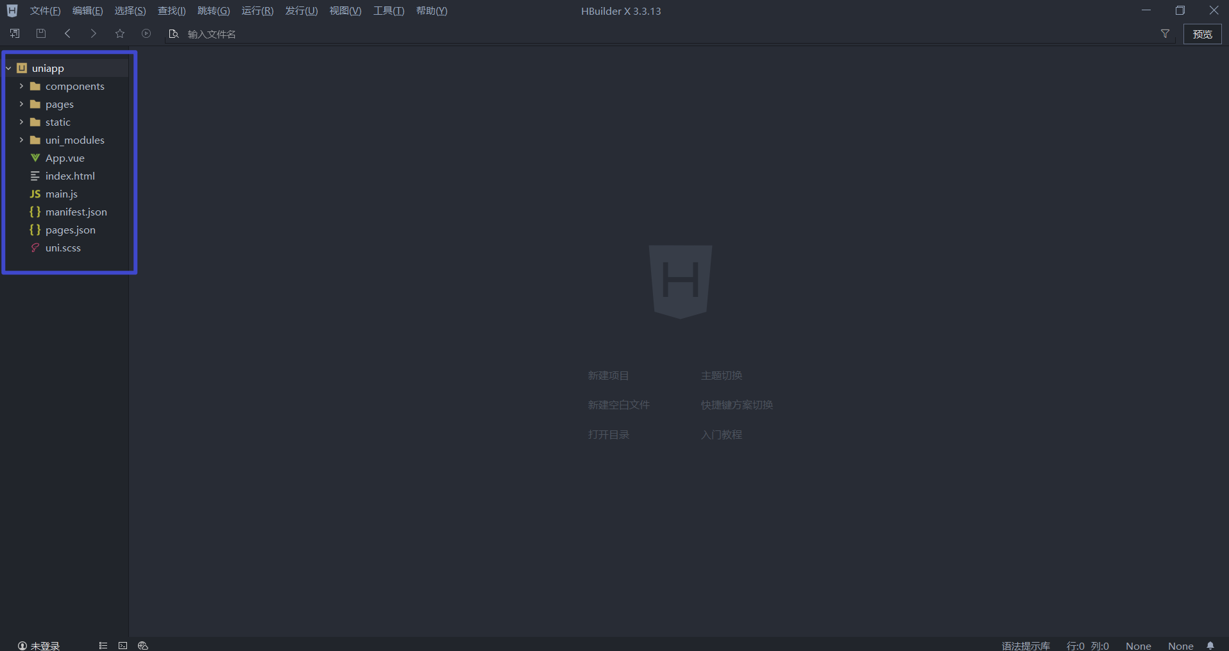Select the uni_modules folder name

[x=75, y=140]
